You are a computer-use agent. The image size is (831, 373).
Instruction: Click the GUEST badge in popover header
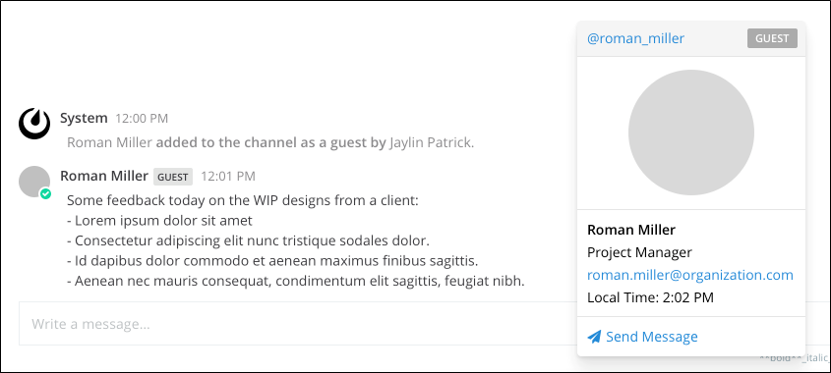[x=772, y=38]
